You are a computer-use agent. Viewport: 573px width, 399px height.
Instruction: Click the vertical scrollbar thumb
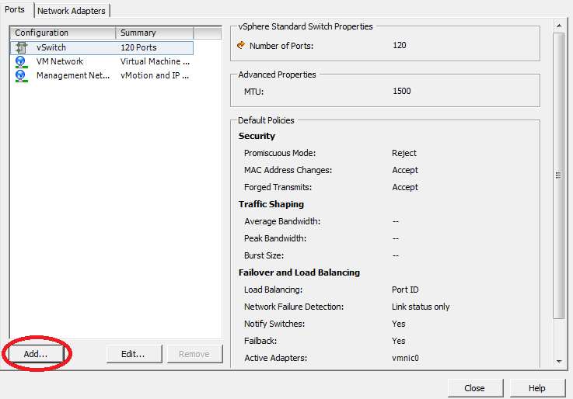[x=559, y=175]
